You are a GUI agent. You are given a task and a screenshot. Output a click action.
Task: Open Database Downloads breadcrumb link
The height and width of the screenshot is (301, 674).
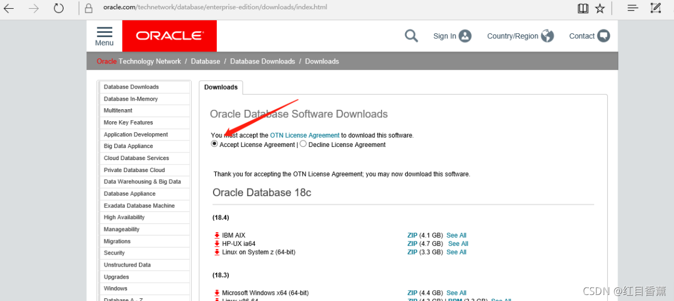[x=262, y=61]
